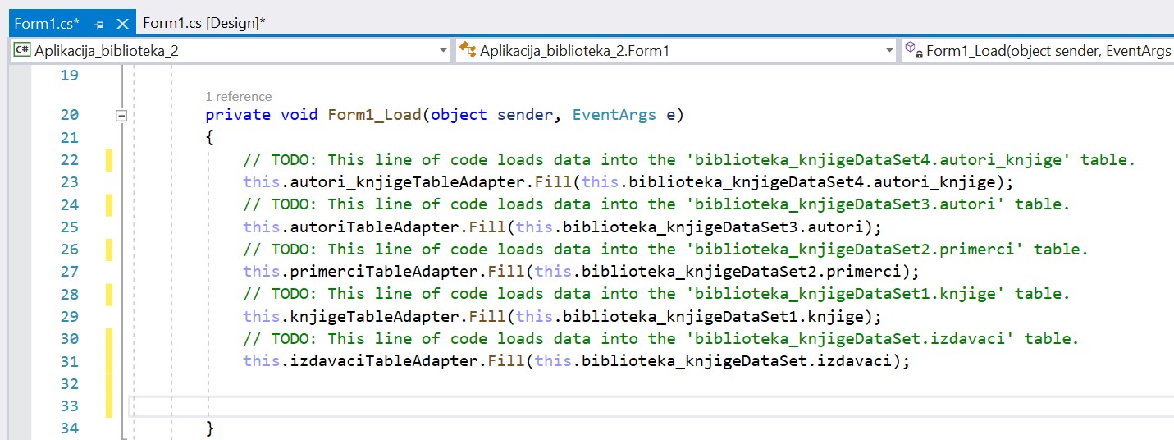Pin the Form1.cs* tab

tap(98, 24)
